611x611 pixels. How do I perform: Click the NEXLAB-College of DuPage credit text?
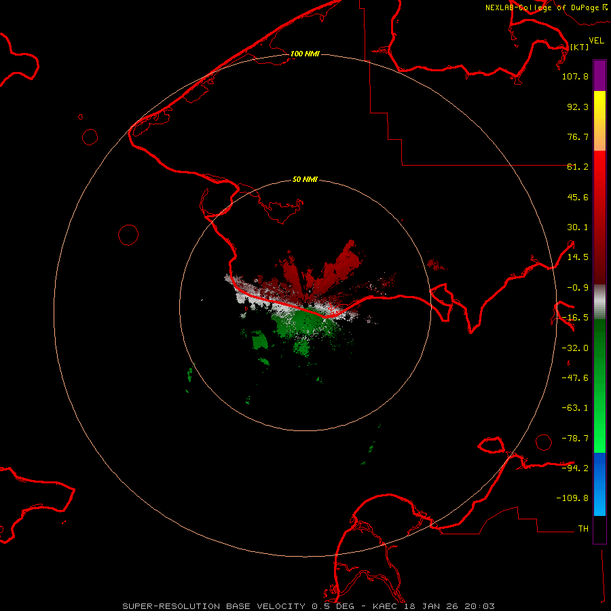(546, 7)
